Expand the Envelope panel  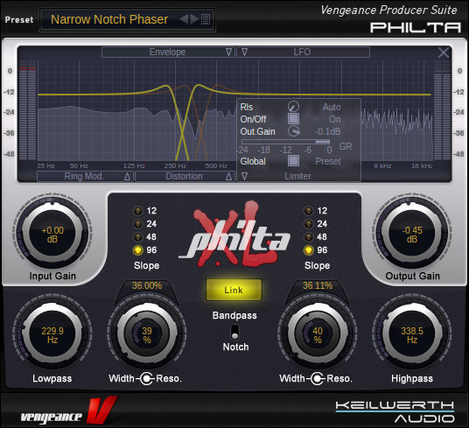[x=168, y=52]
